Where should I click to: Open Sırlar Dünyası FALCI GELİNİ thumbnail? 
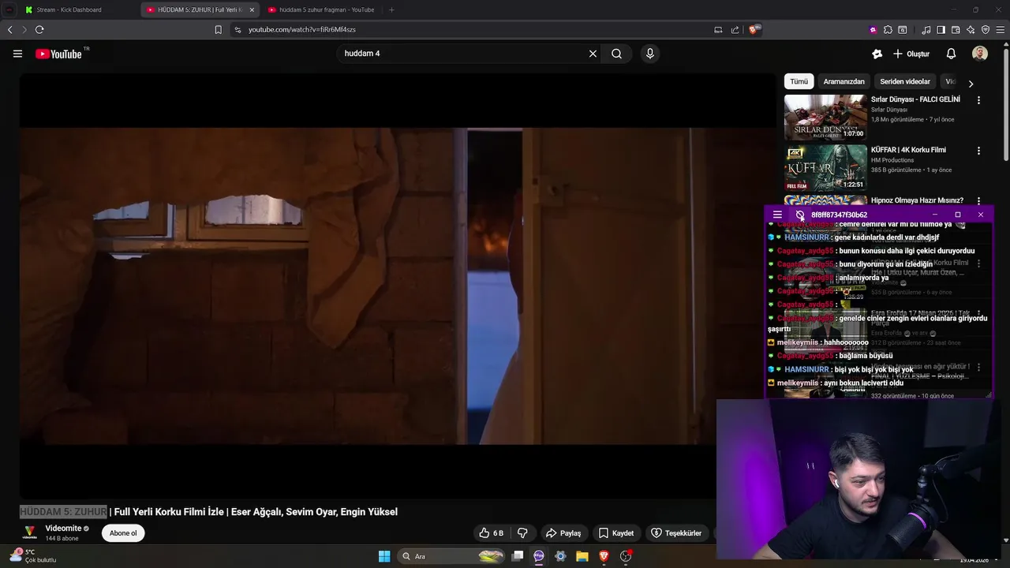coord(825,117)
